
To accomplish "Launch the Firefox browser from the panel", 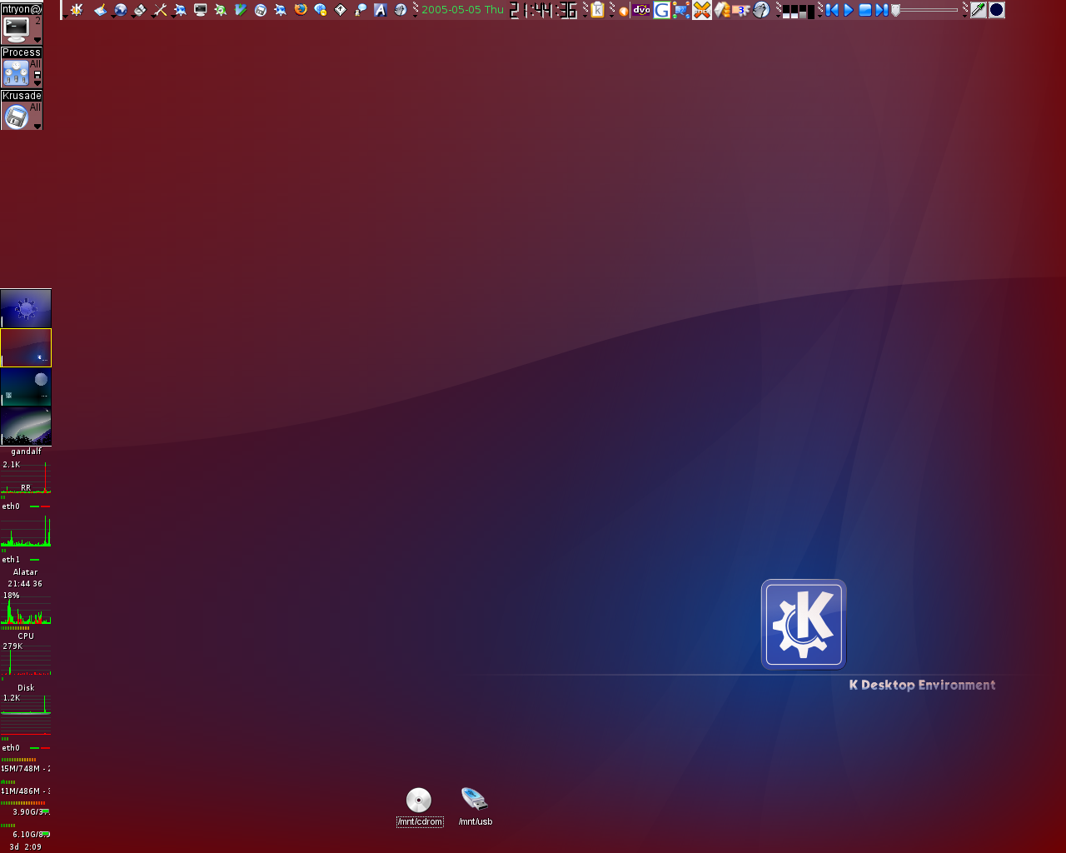I will point(301,10).
